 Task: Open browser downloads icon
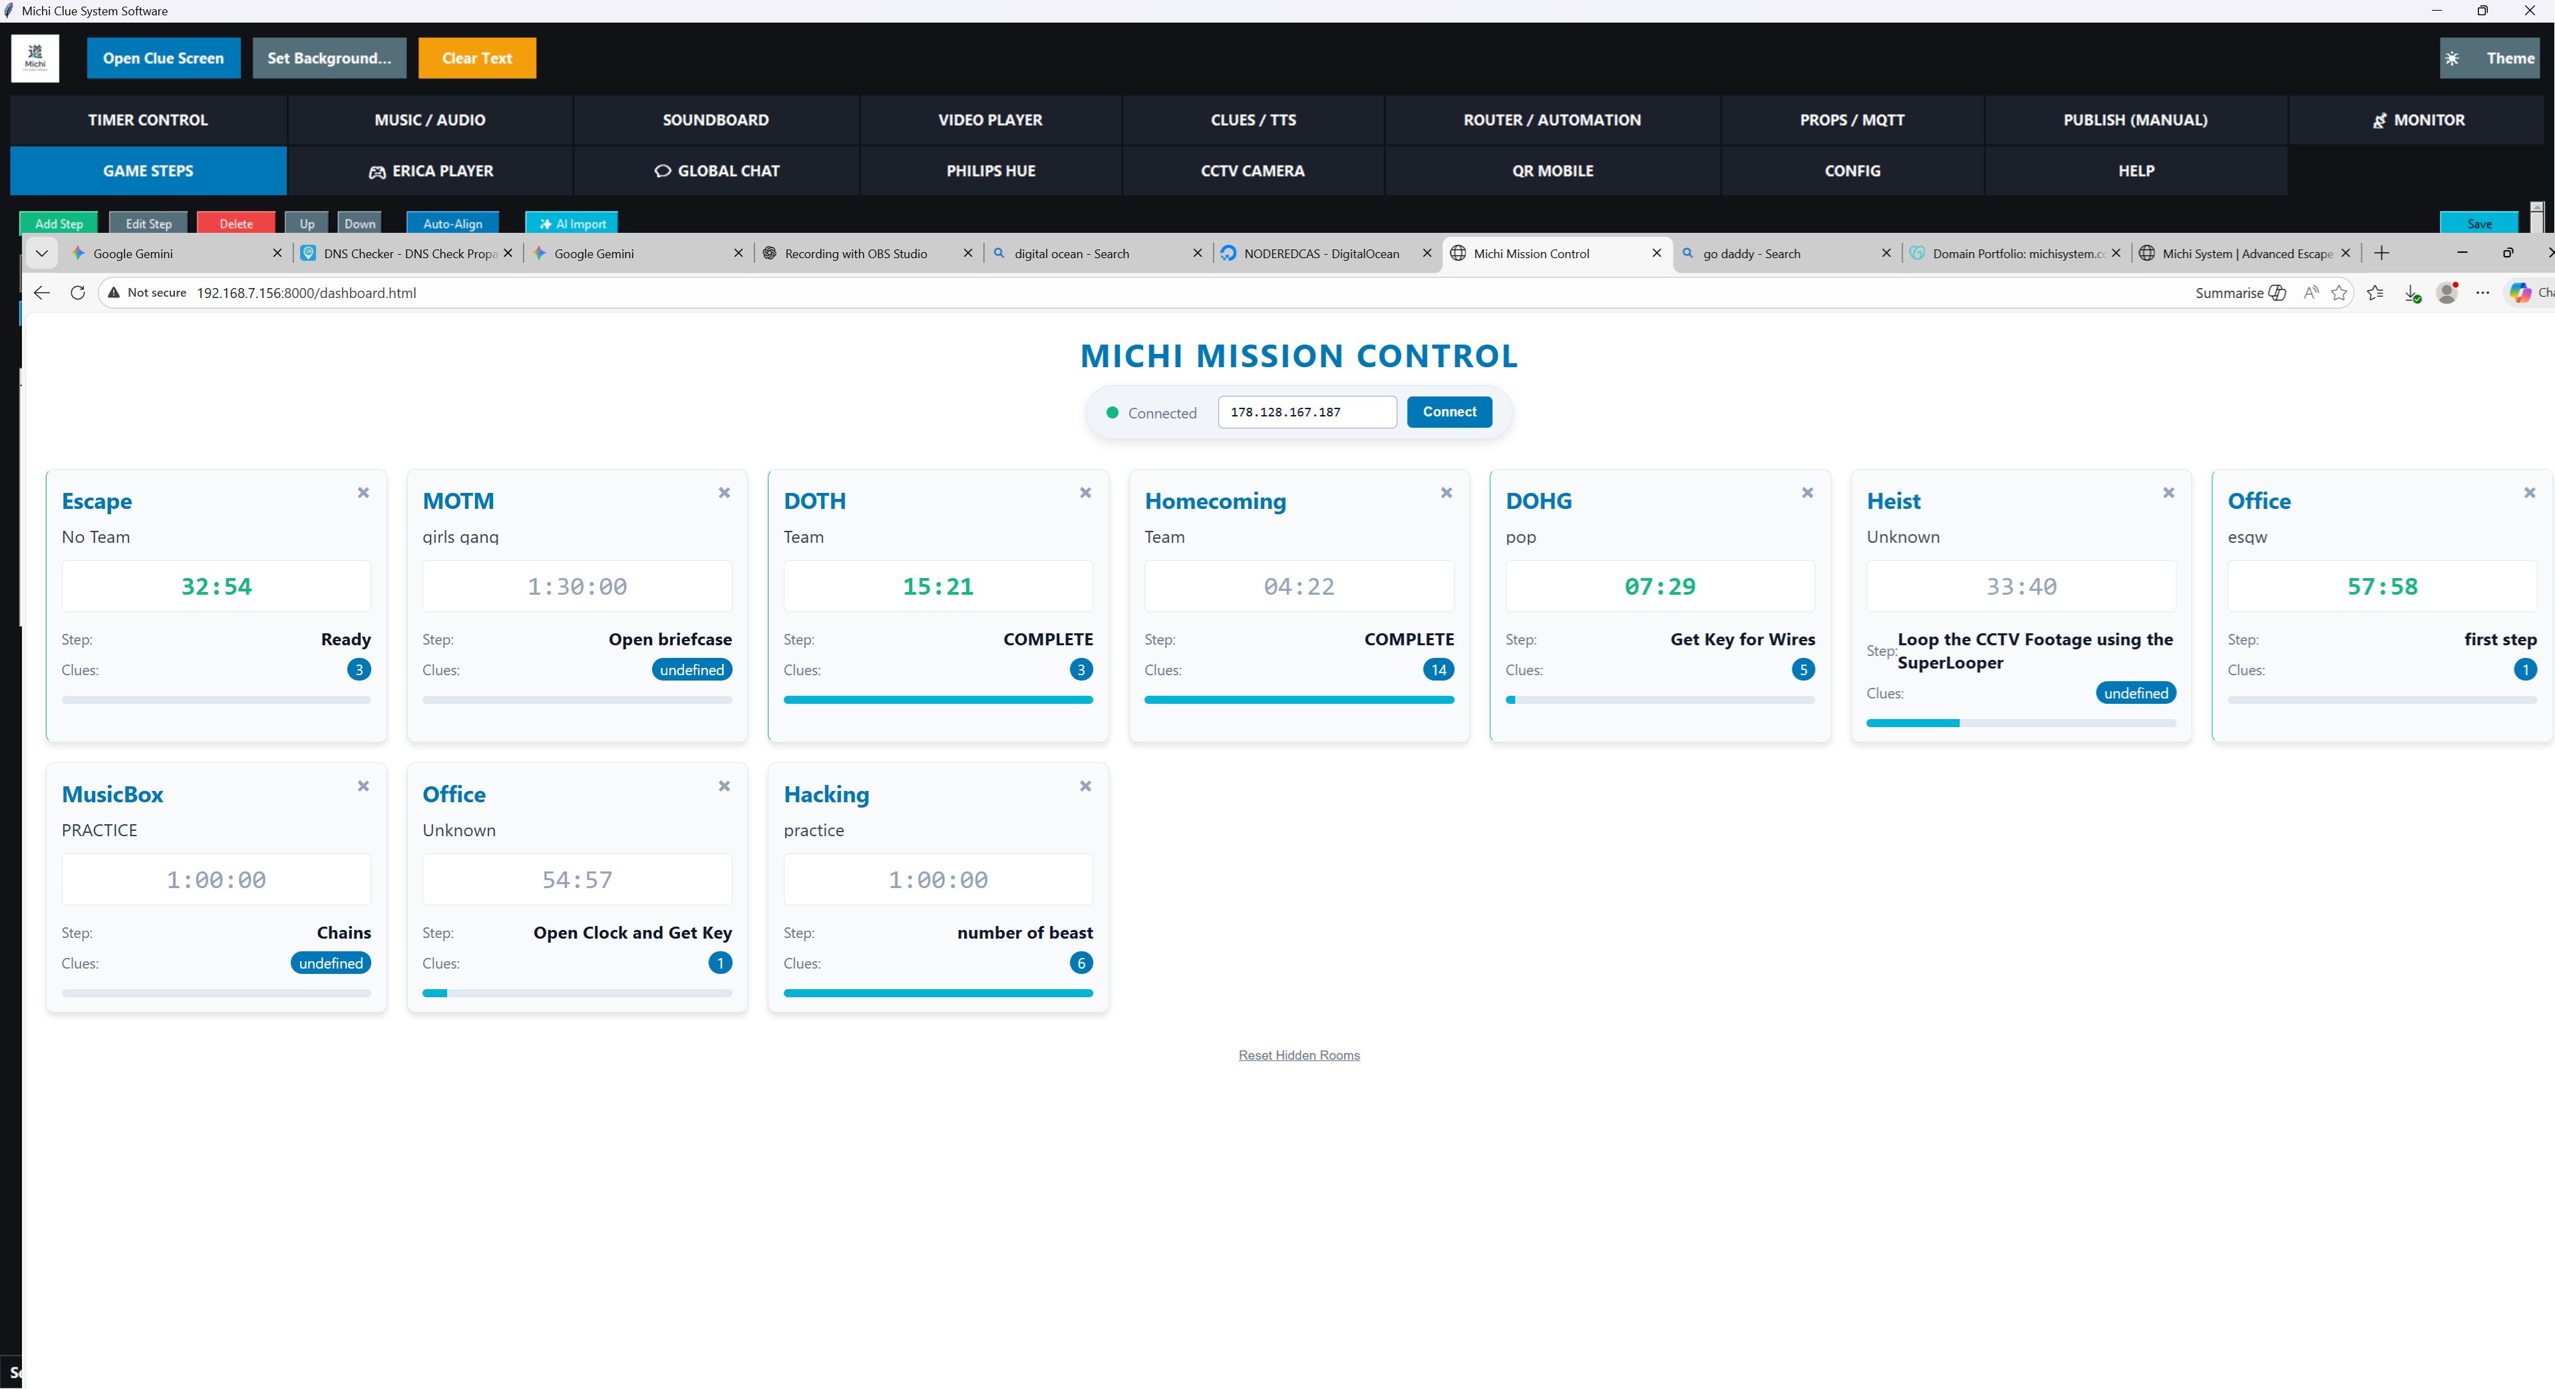point(2411,293)
